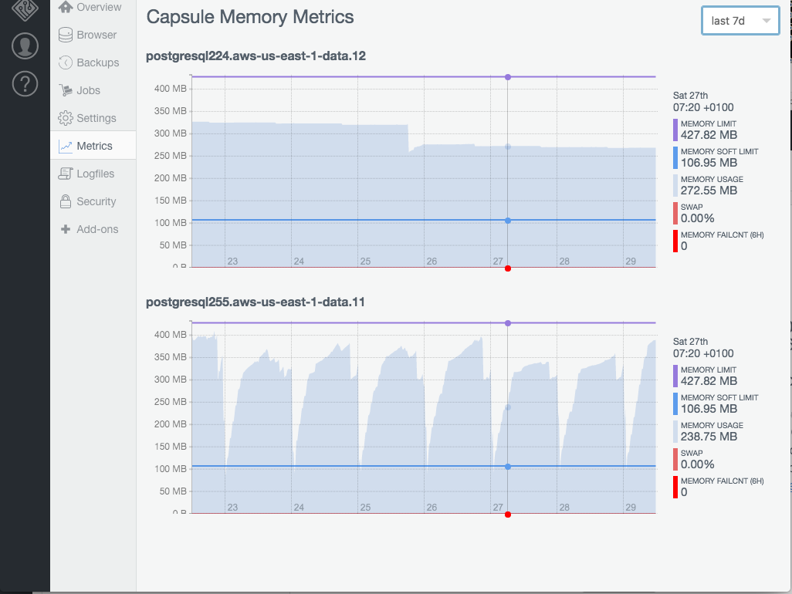Open Settings with the gear icon
Screen dimensions: 792x594
66,117
